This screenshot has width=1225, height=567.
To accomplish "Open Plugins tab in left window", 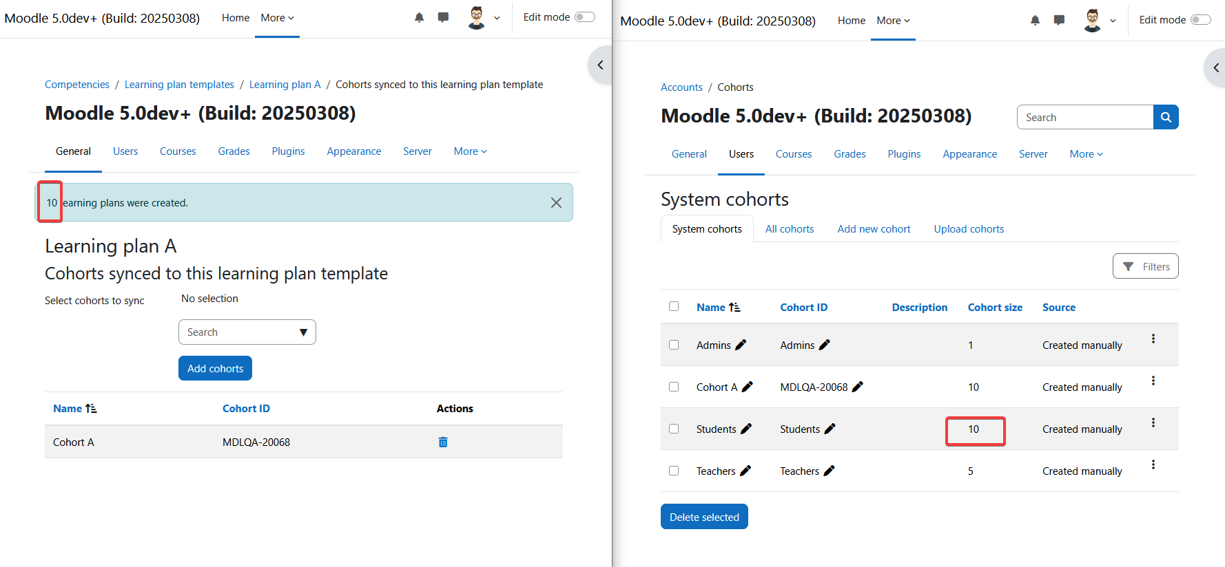I will (x=288, y=151).
